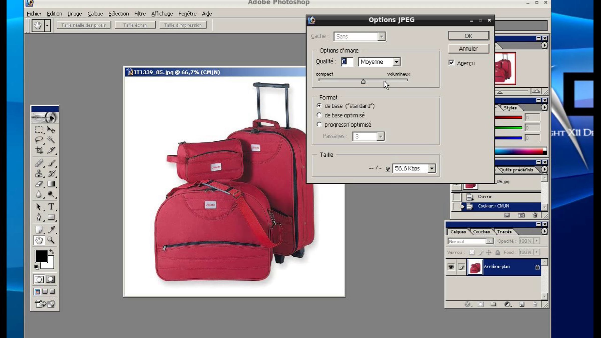
Task: Select the Lasso tool
Action: [39, 139]
